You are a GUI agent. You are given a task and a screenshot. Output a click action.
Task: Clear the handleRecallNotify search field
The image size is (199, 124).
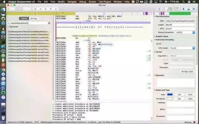pos(49,23)
